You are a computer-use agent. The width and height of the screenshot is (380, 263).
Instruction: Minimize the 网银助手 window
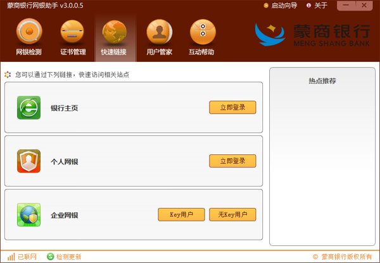tap(346, 6)
